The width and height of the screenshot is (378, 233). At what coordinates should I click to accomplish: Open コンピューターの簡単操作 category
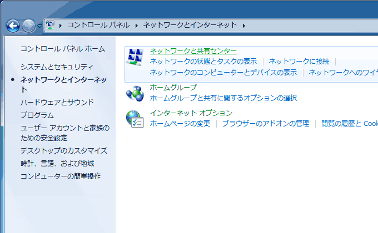[60, 176]
